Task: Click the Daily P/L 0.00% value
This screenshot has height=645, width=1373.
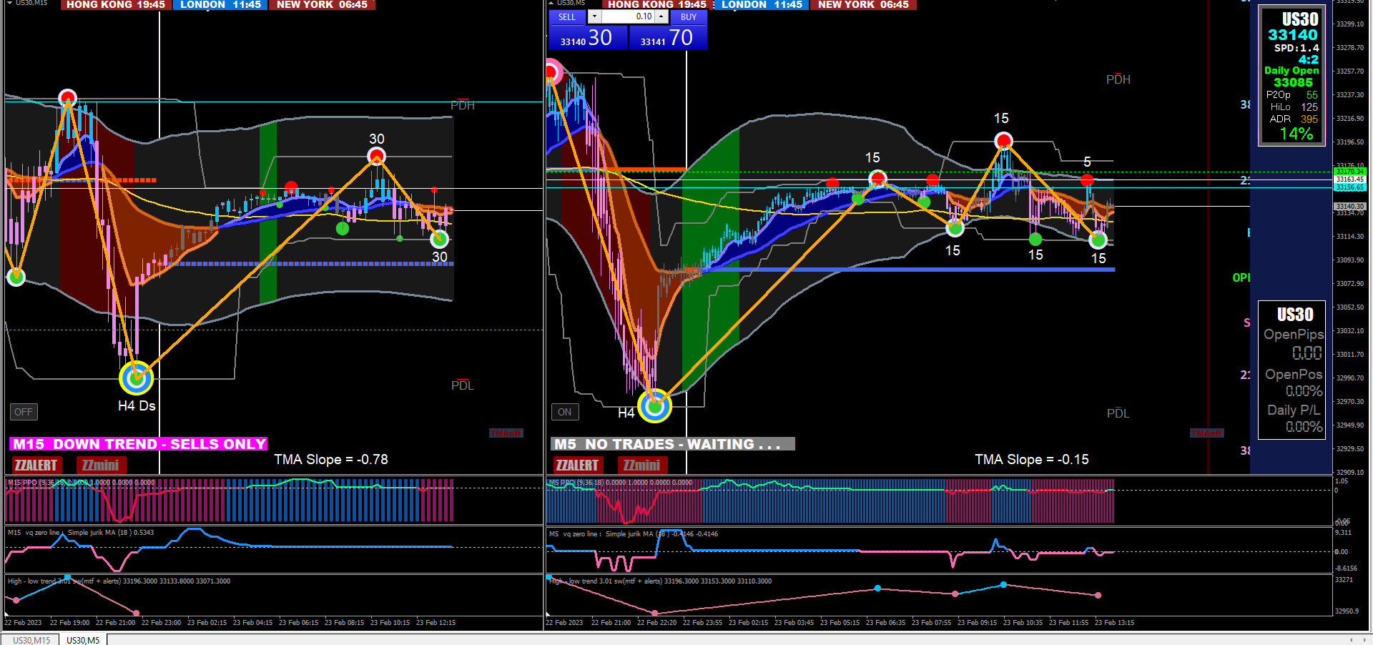Action: 1304,427
